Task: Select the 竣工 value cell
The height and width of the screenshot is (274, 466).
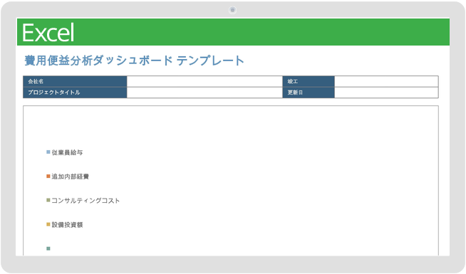Action: pyautogui.click(x=386, y=81)
